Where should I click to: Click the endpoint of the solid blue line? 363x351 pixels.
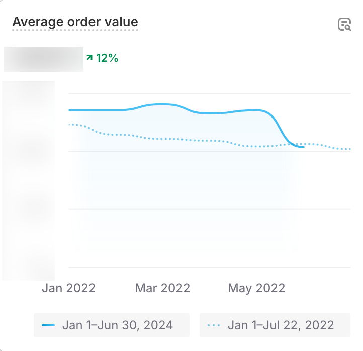(x=304, y=147)
